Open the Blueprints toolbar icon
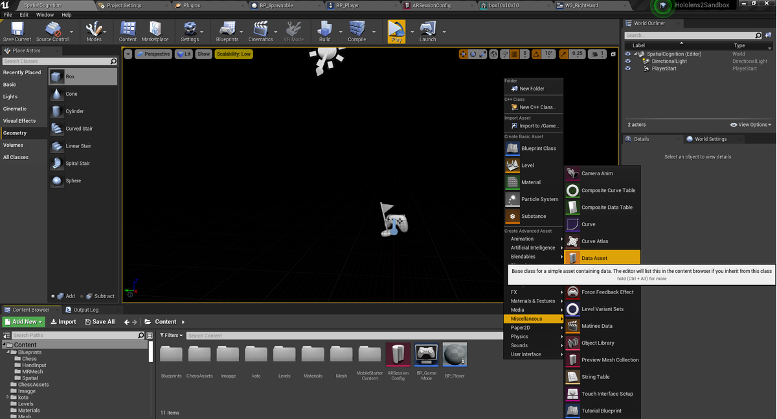This screenshot has width=777, height=419. [227, 30]
